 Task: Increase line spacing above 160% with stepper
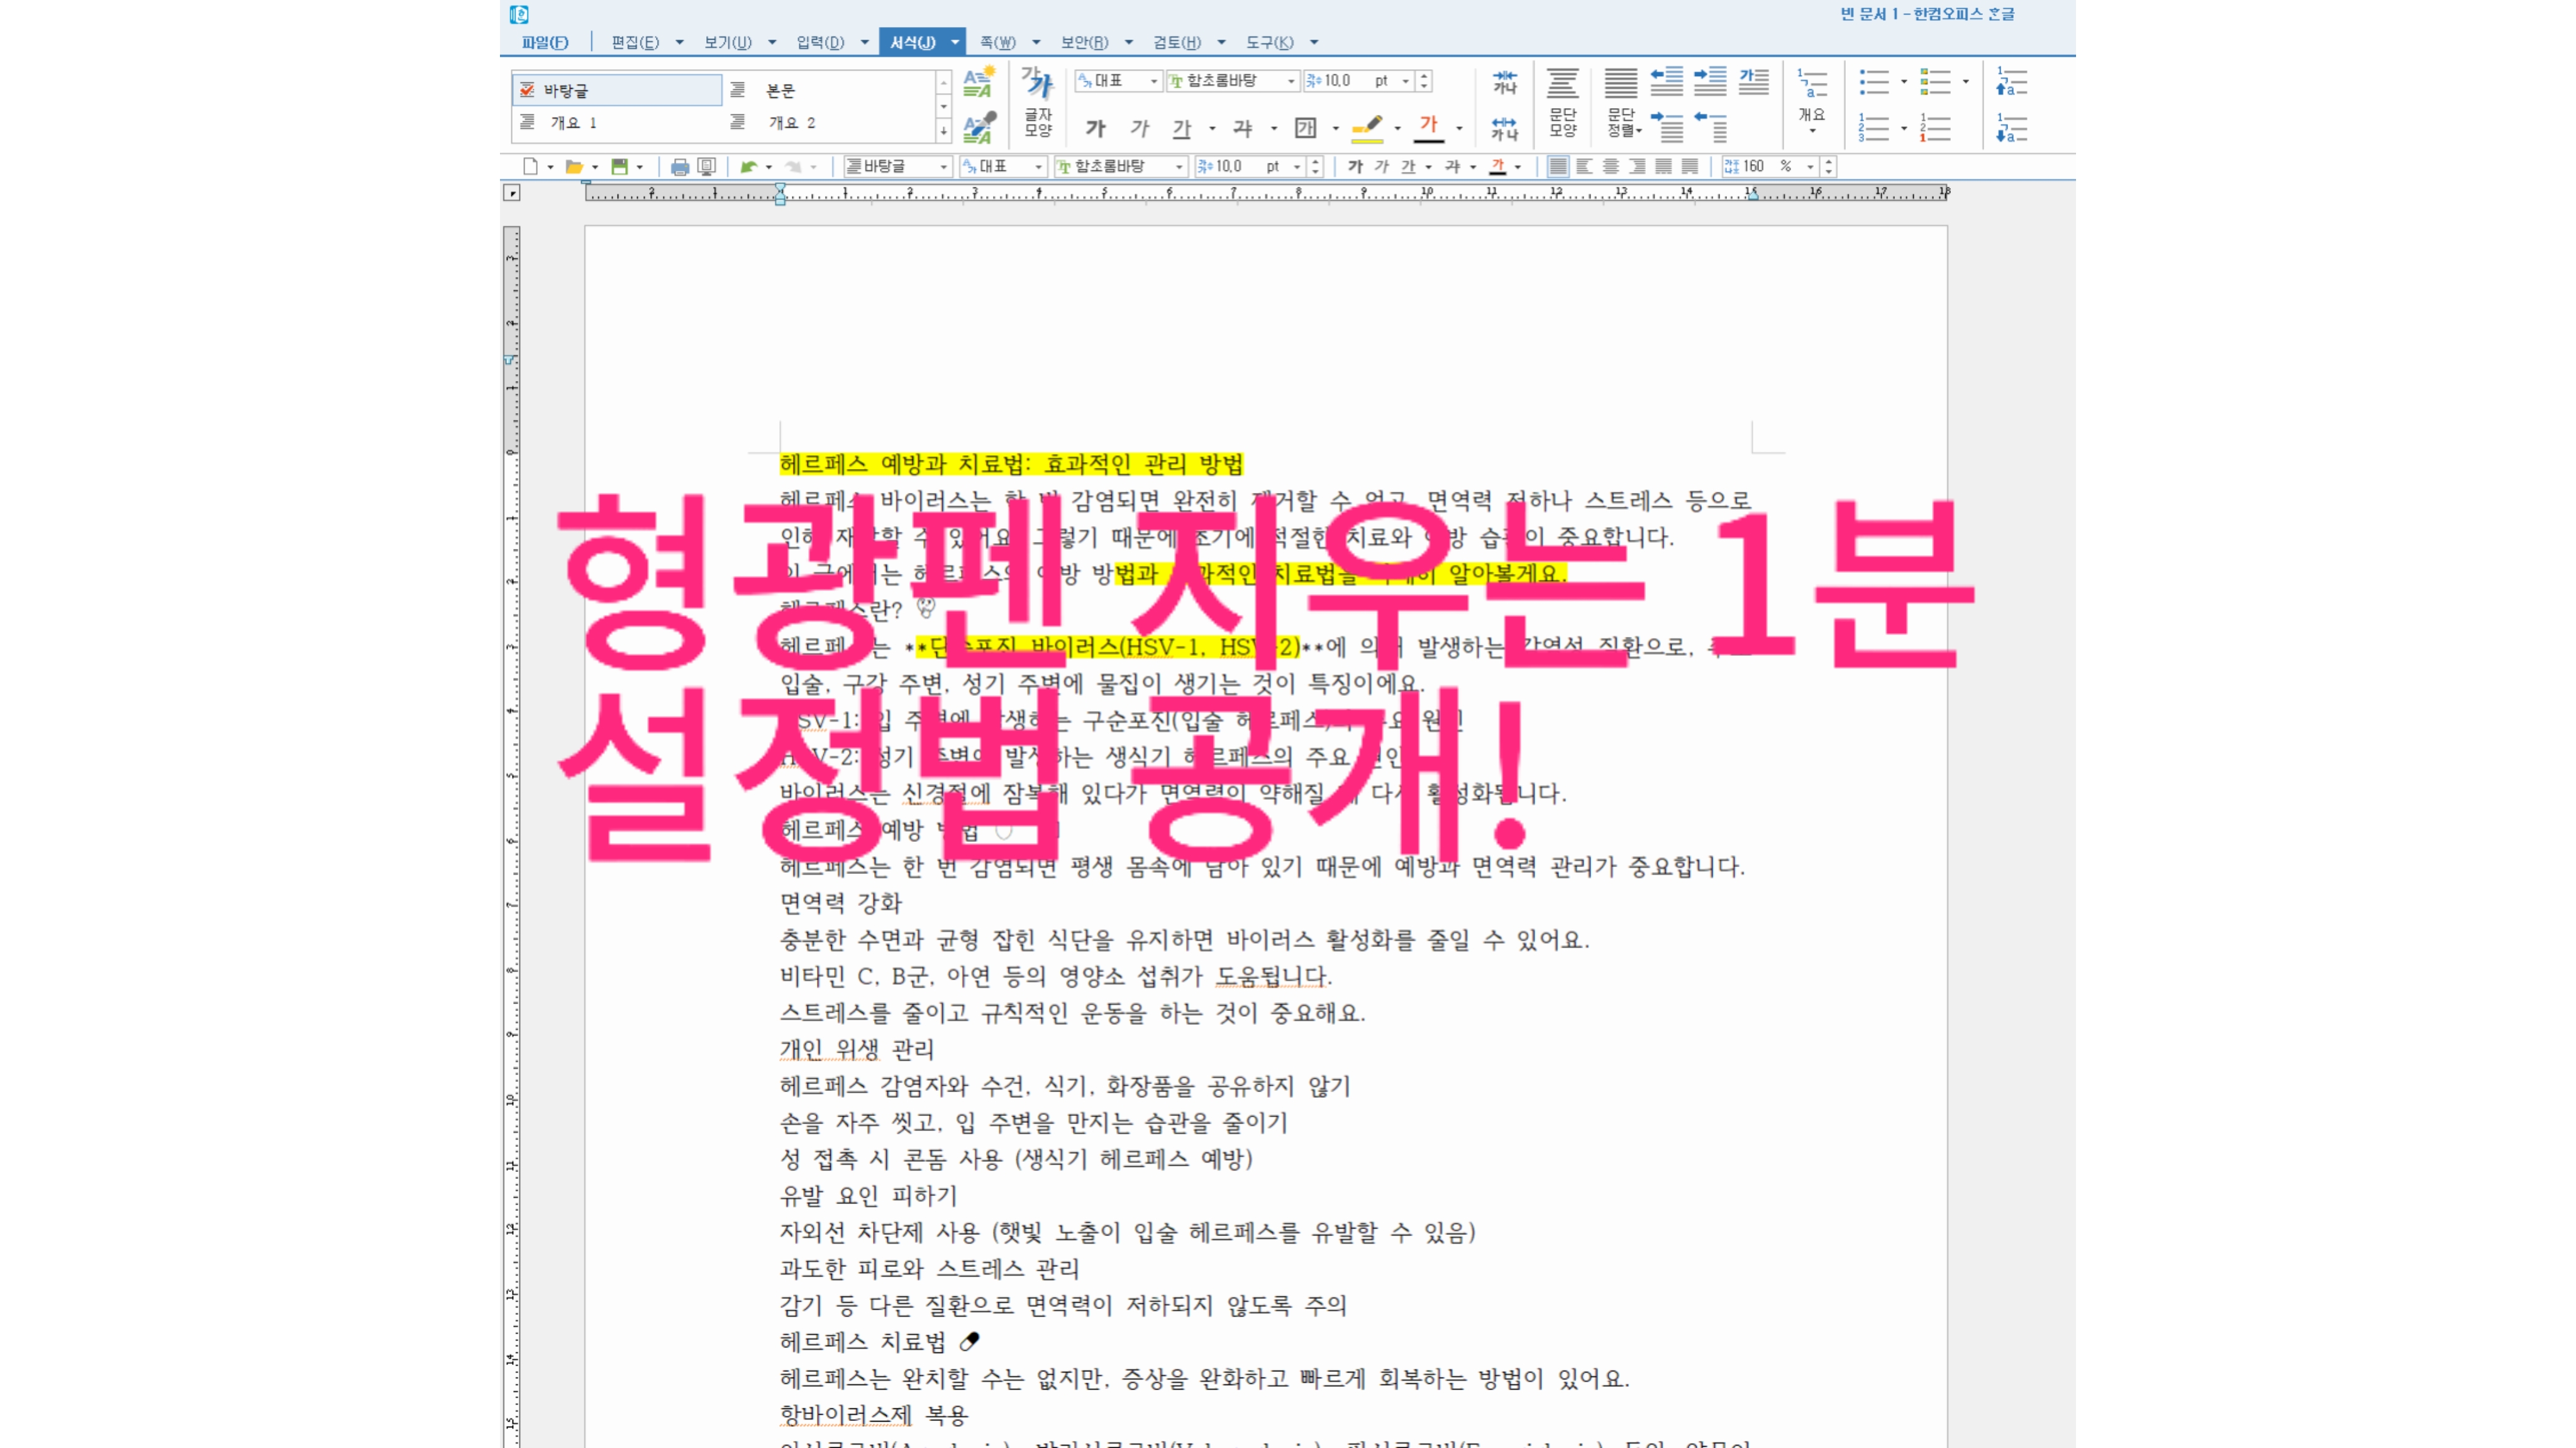pos(1828,162)
